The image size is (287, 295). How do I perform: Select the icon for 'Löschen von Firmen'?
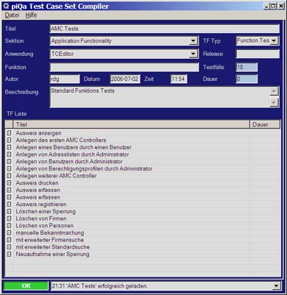click(x=9, y=218)
